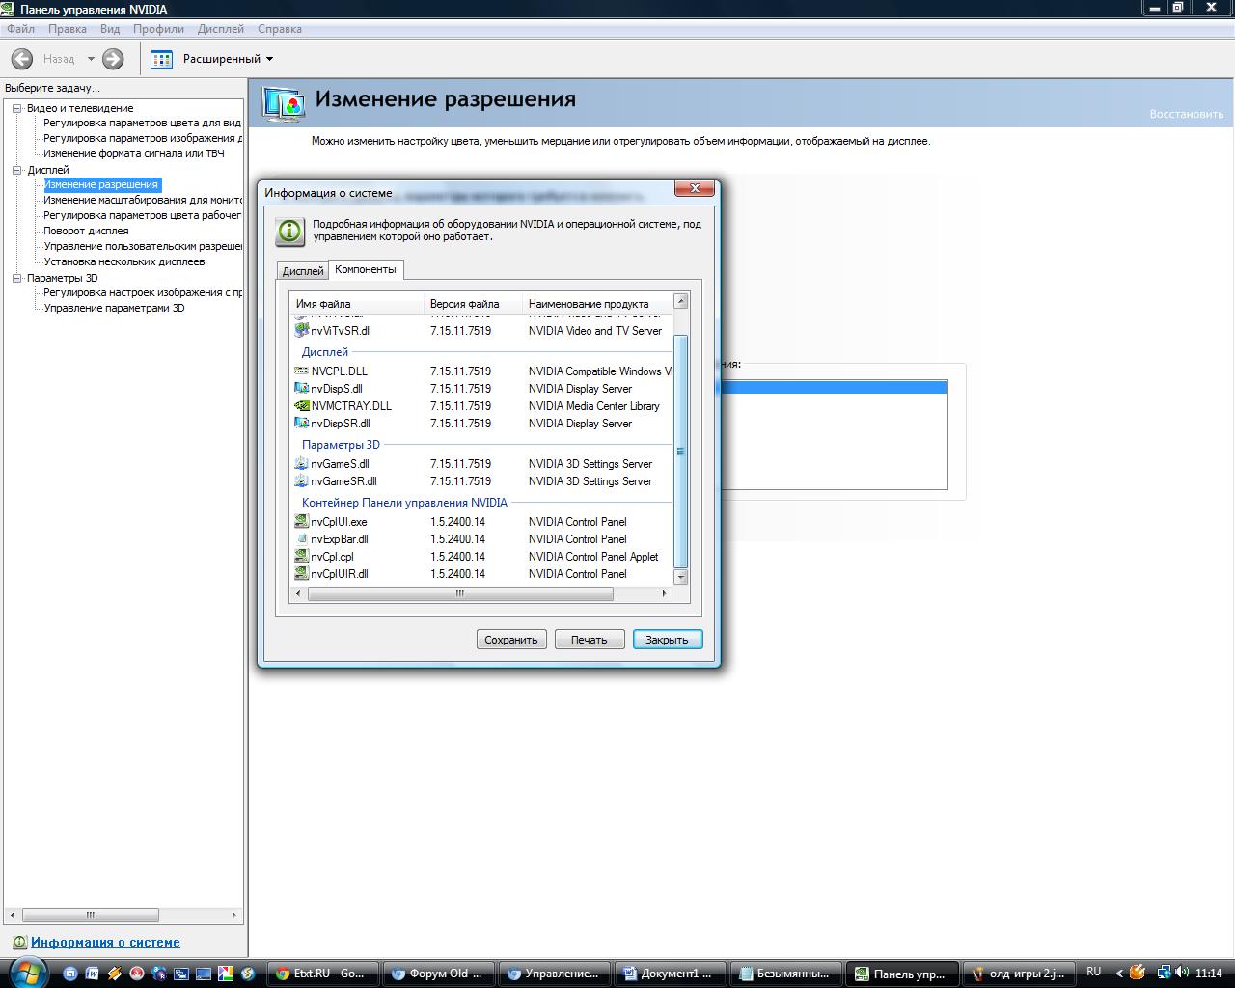Open the Вид menu
1235x988 pixels.
(x=110, y=29)
